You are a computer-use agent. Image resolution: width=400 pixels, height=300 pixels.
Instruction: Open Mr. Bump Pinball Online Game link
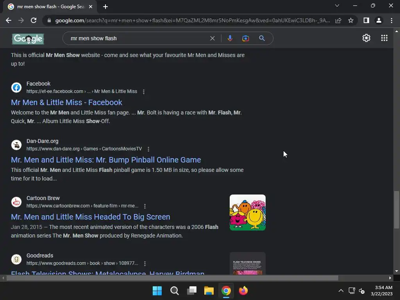point(106,160)
